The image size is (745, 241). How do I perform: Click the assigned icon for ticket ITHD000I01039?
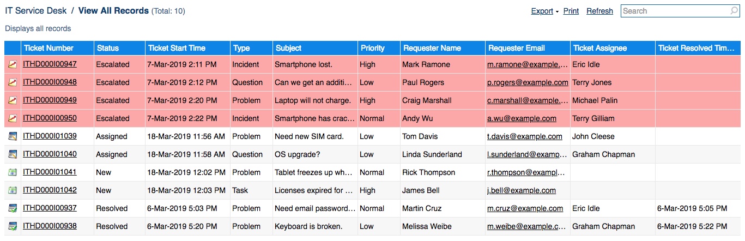pyautogui.click(x=13, y=136)
